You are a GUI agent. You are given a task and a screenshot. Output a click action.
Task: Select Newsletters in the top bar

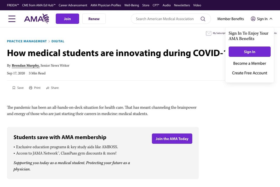[x=182, y=5]
